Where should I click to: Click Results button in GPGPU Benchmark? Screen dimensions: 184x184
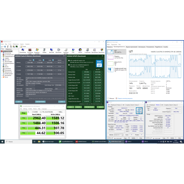[x=78, y=107]
